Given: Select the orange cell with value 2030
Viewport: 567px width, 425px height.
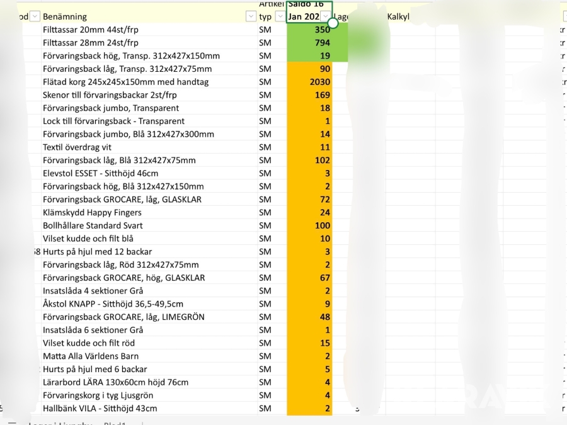Looking at the screenshot, I should tap(309, 82).
